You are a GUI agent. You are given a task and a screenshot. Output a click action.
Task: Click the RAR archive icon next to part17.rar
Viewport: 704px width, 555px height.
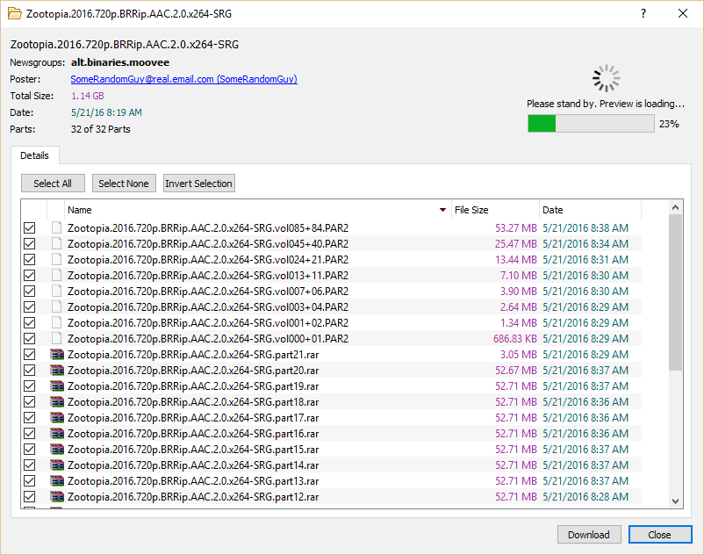tap(57, 417)
